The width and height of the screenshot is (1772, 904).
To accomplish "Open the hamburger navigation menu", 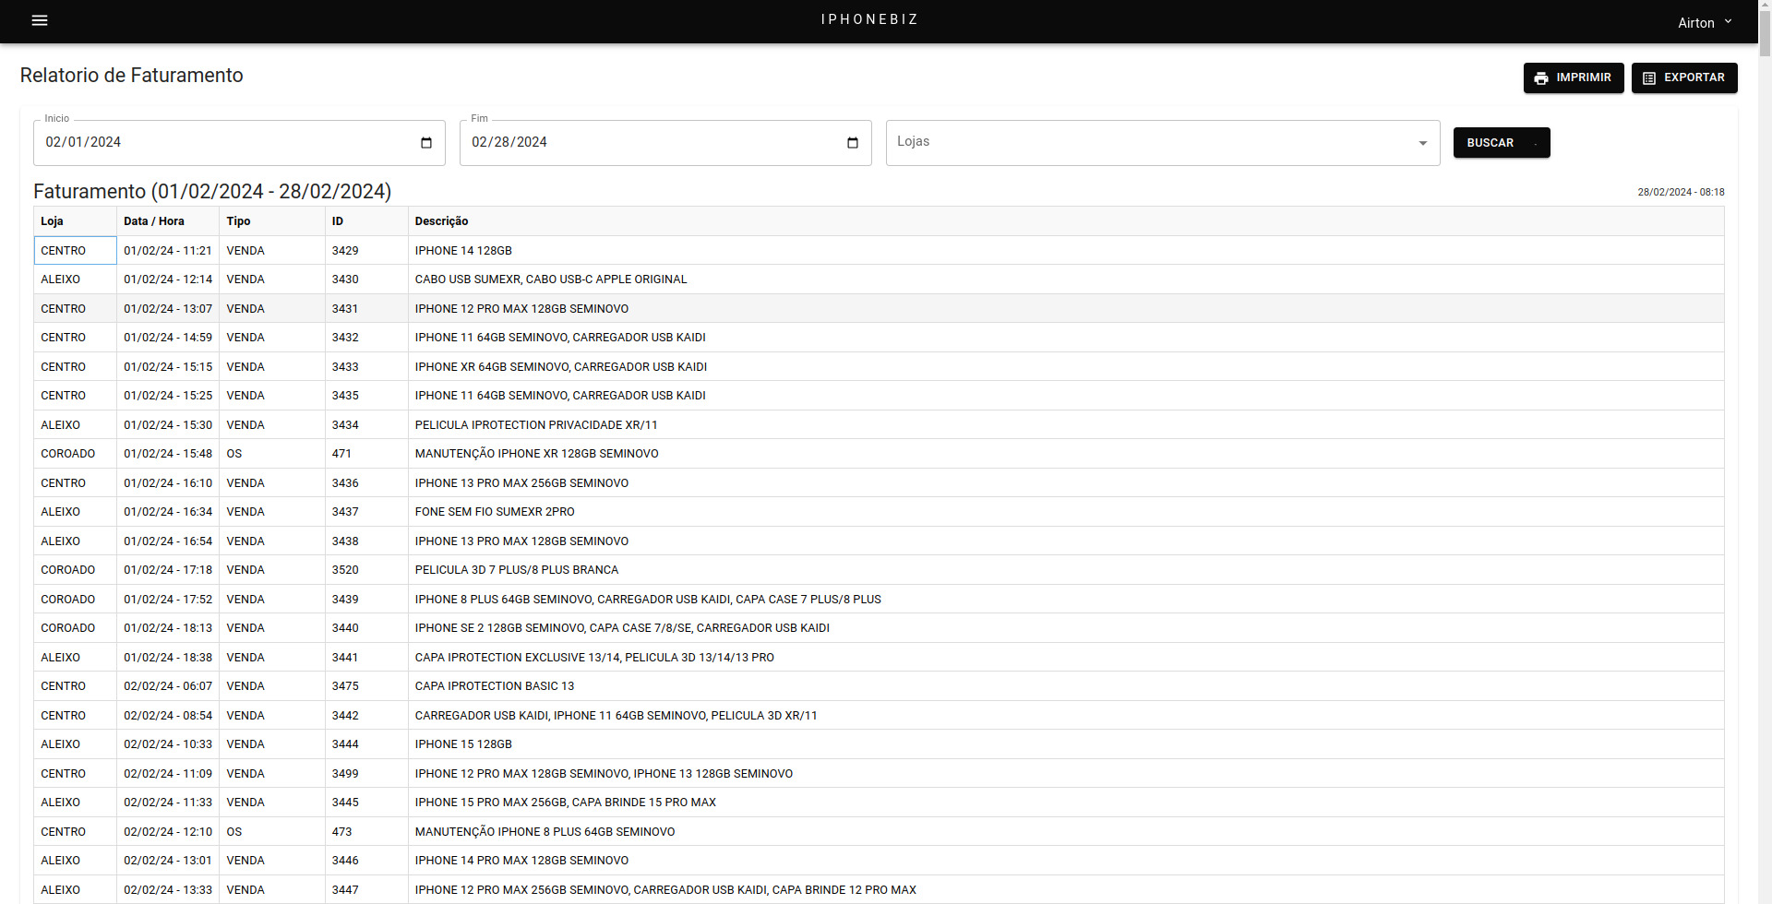I will pos(40,20).
